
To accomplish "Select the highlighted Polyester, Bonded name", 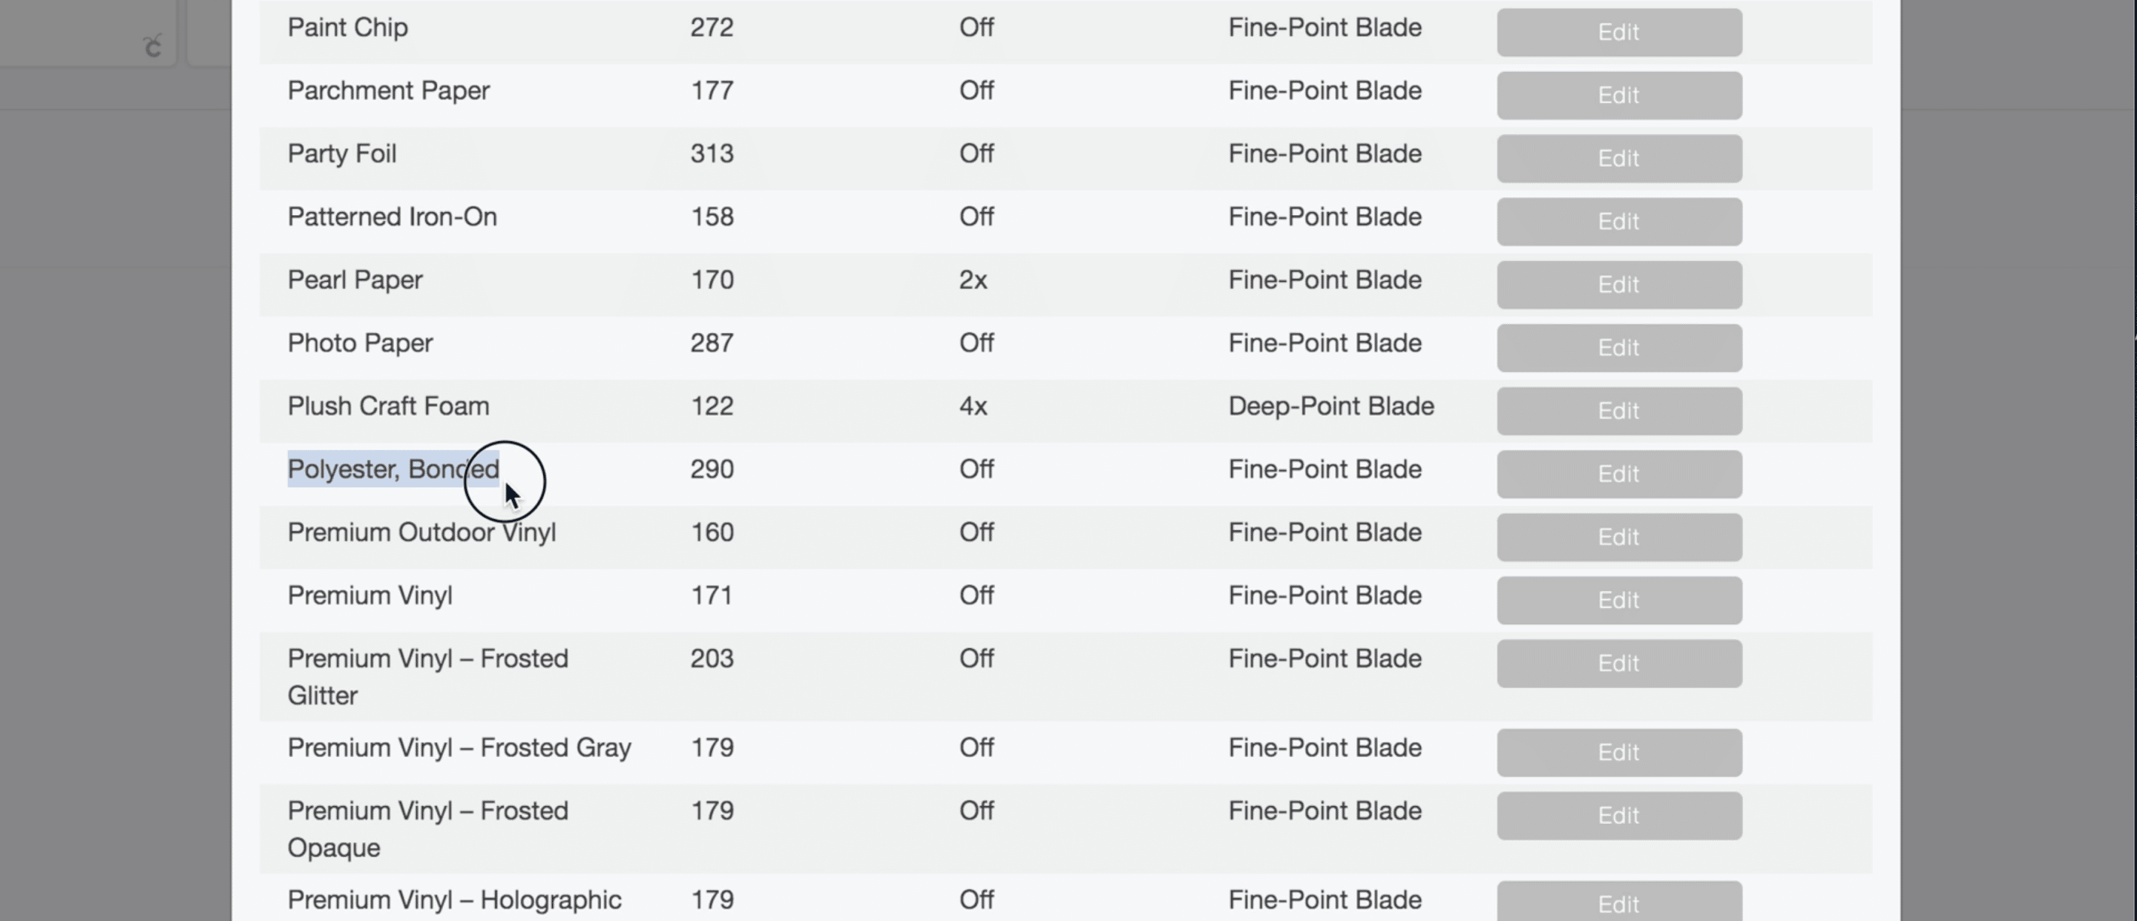I will (393, 469).
